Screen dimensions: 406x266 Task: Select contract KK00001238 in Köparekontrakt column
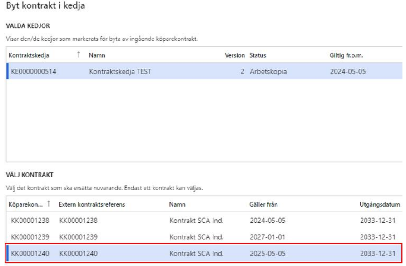pos(30,221)
